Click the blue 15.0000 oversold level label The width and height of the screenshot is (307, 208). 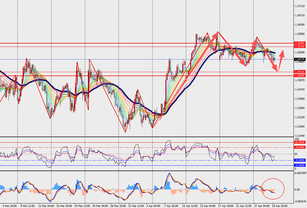pos(300,165)
